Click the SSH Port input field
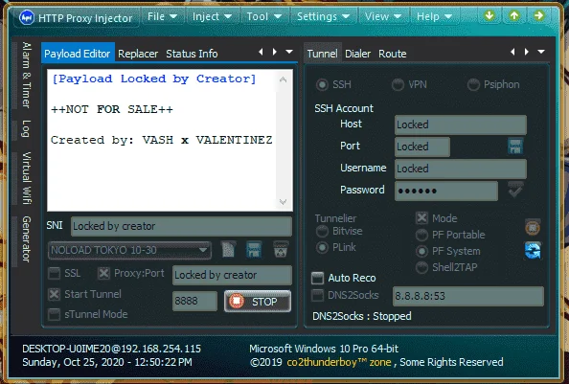569x384 pixels. click(422, 147)
